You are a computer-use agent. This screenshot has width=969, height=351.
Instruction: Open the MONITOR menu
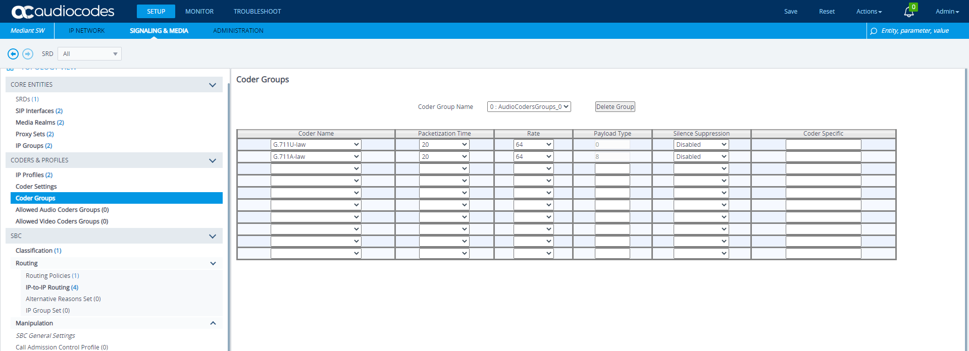(199, 11)
